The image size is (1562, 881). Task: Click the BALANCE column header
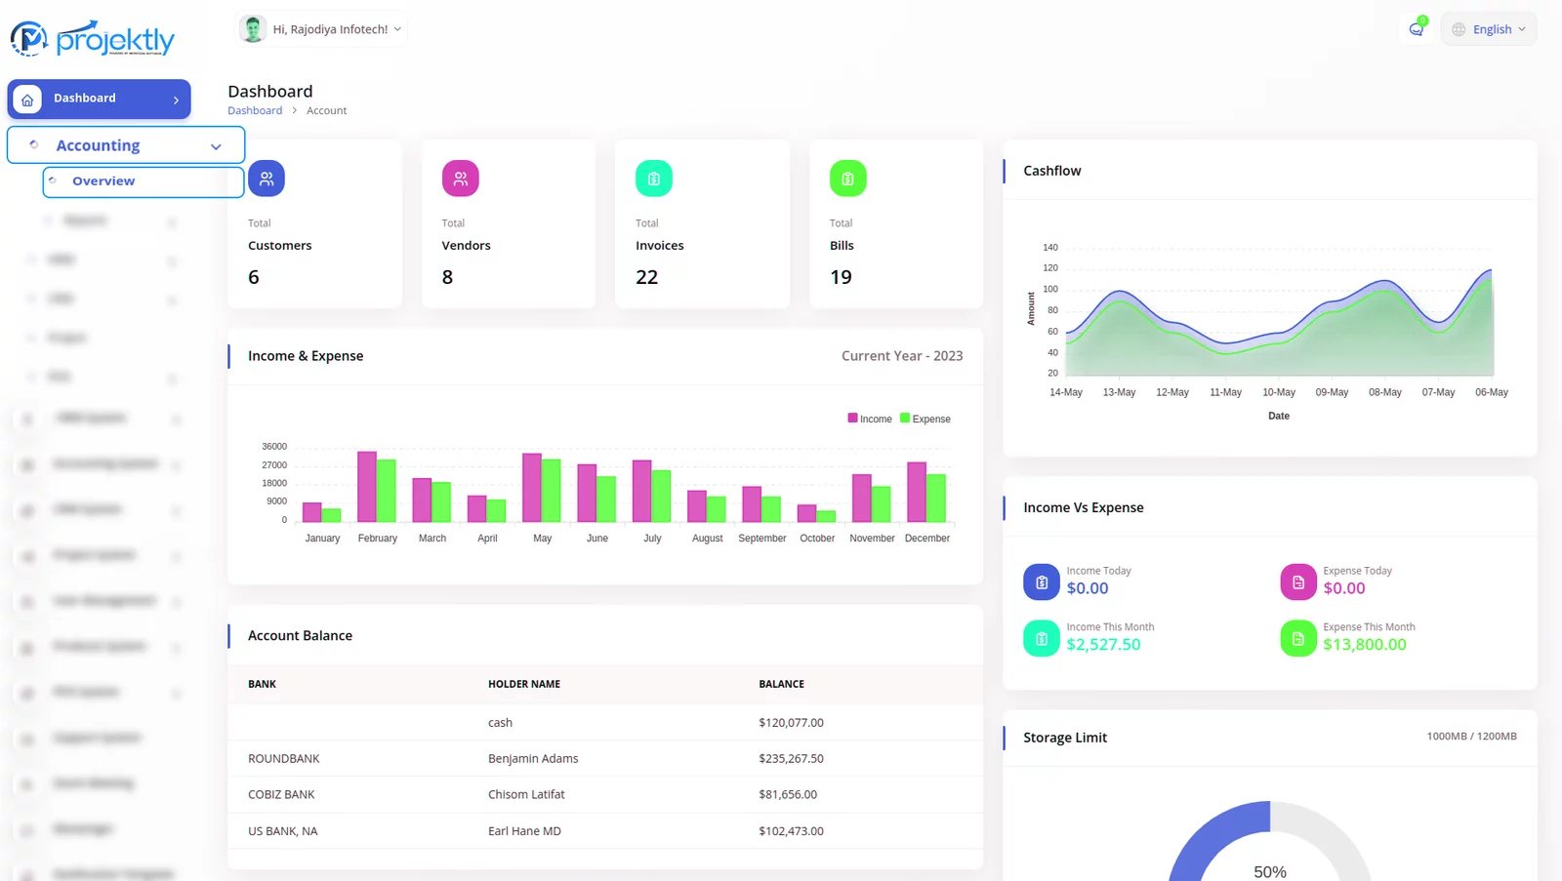781,684
